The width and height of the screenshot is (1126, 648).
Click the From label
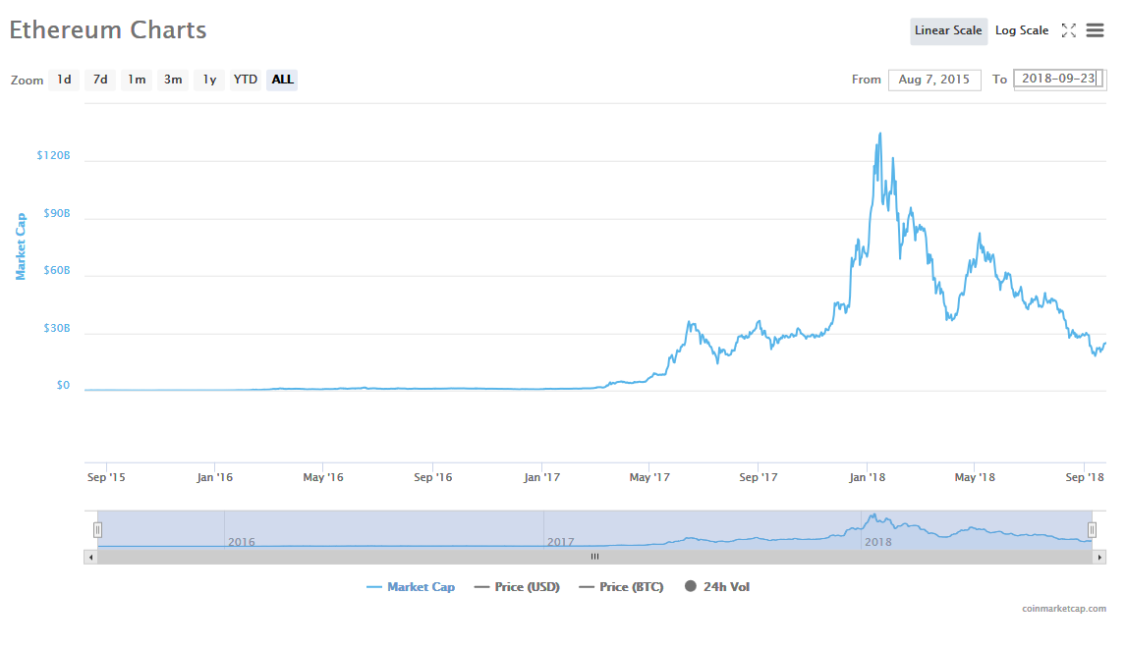click(x=866, y=80)
